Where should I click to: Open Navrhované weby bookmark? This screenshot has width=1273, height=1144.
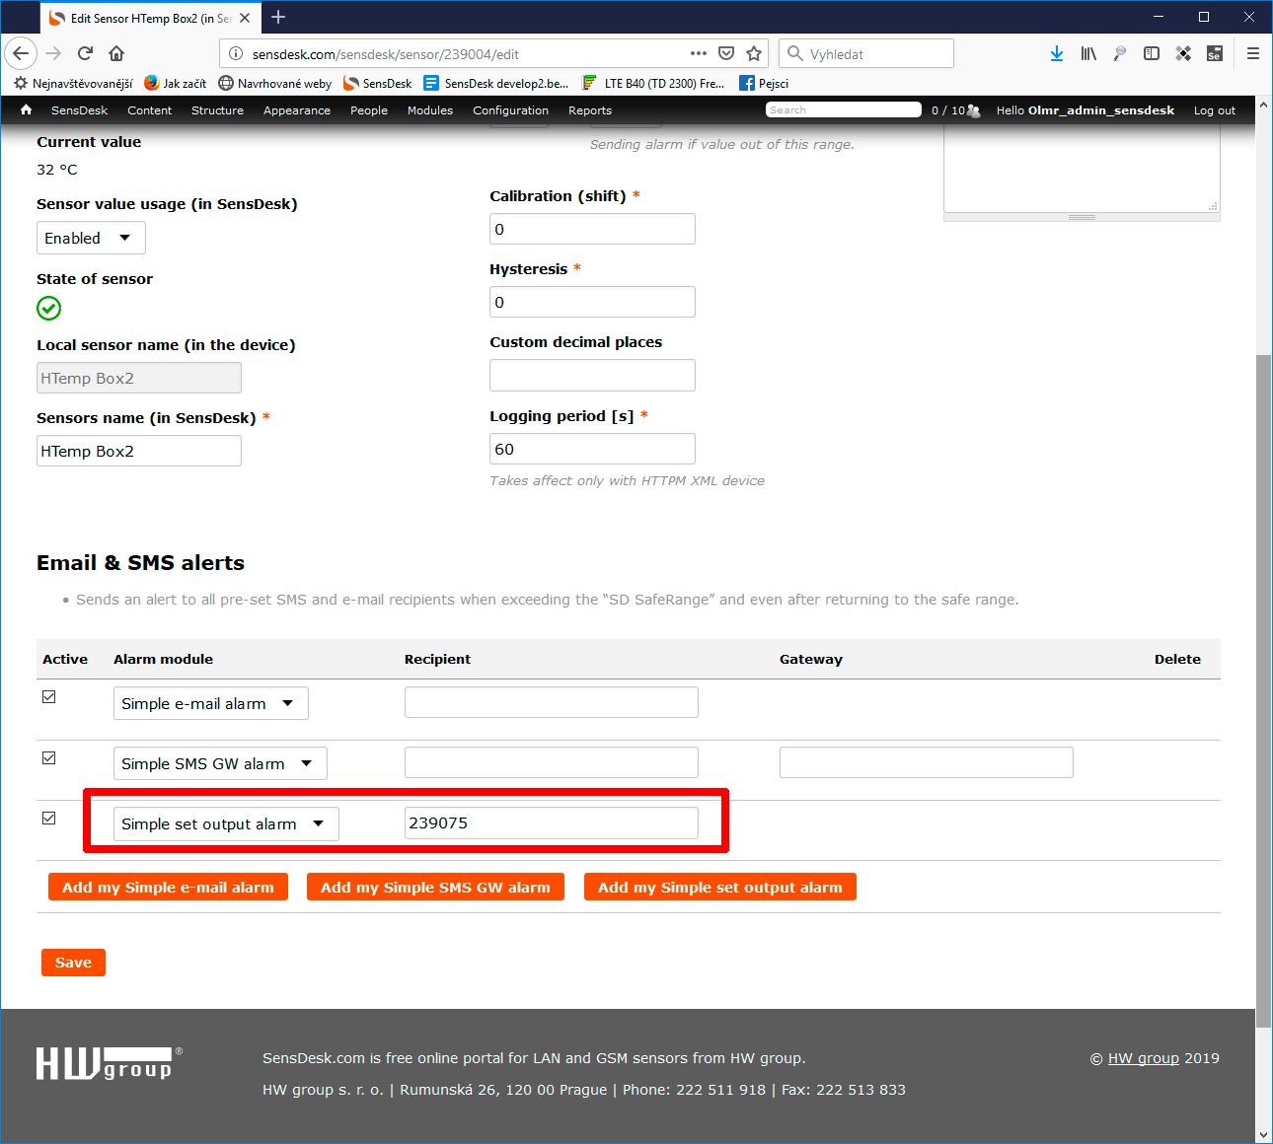pyautogui.click(x=275, y=83)
